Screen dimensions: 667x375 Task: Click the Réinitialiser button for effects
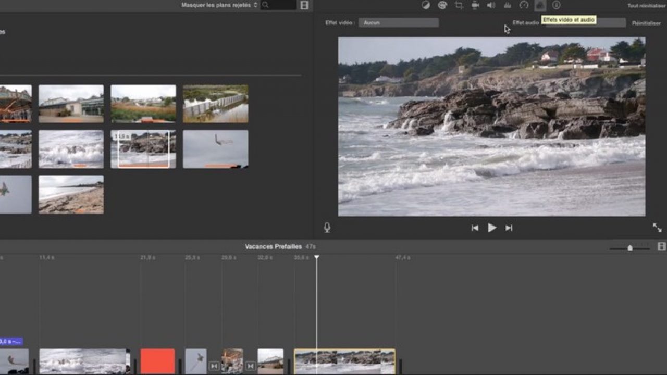(646, 23)
